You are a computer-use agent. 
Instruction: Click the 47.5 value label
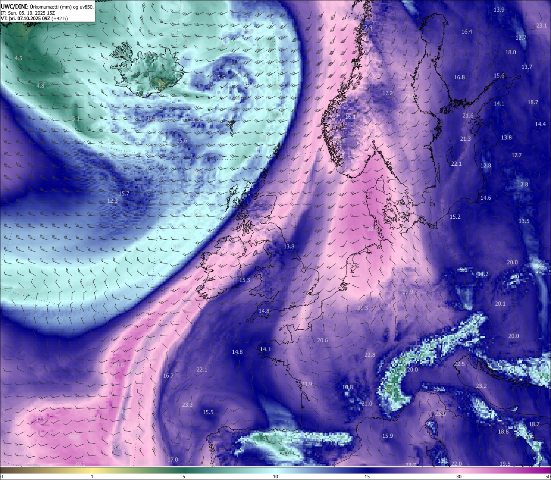[x=40, y=420]
